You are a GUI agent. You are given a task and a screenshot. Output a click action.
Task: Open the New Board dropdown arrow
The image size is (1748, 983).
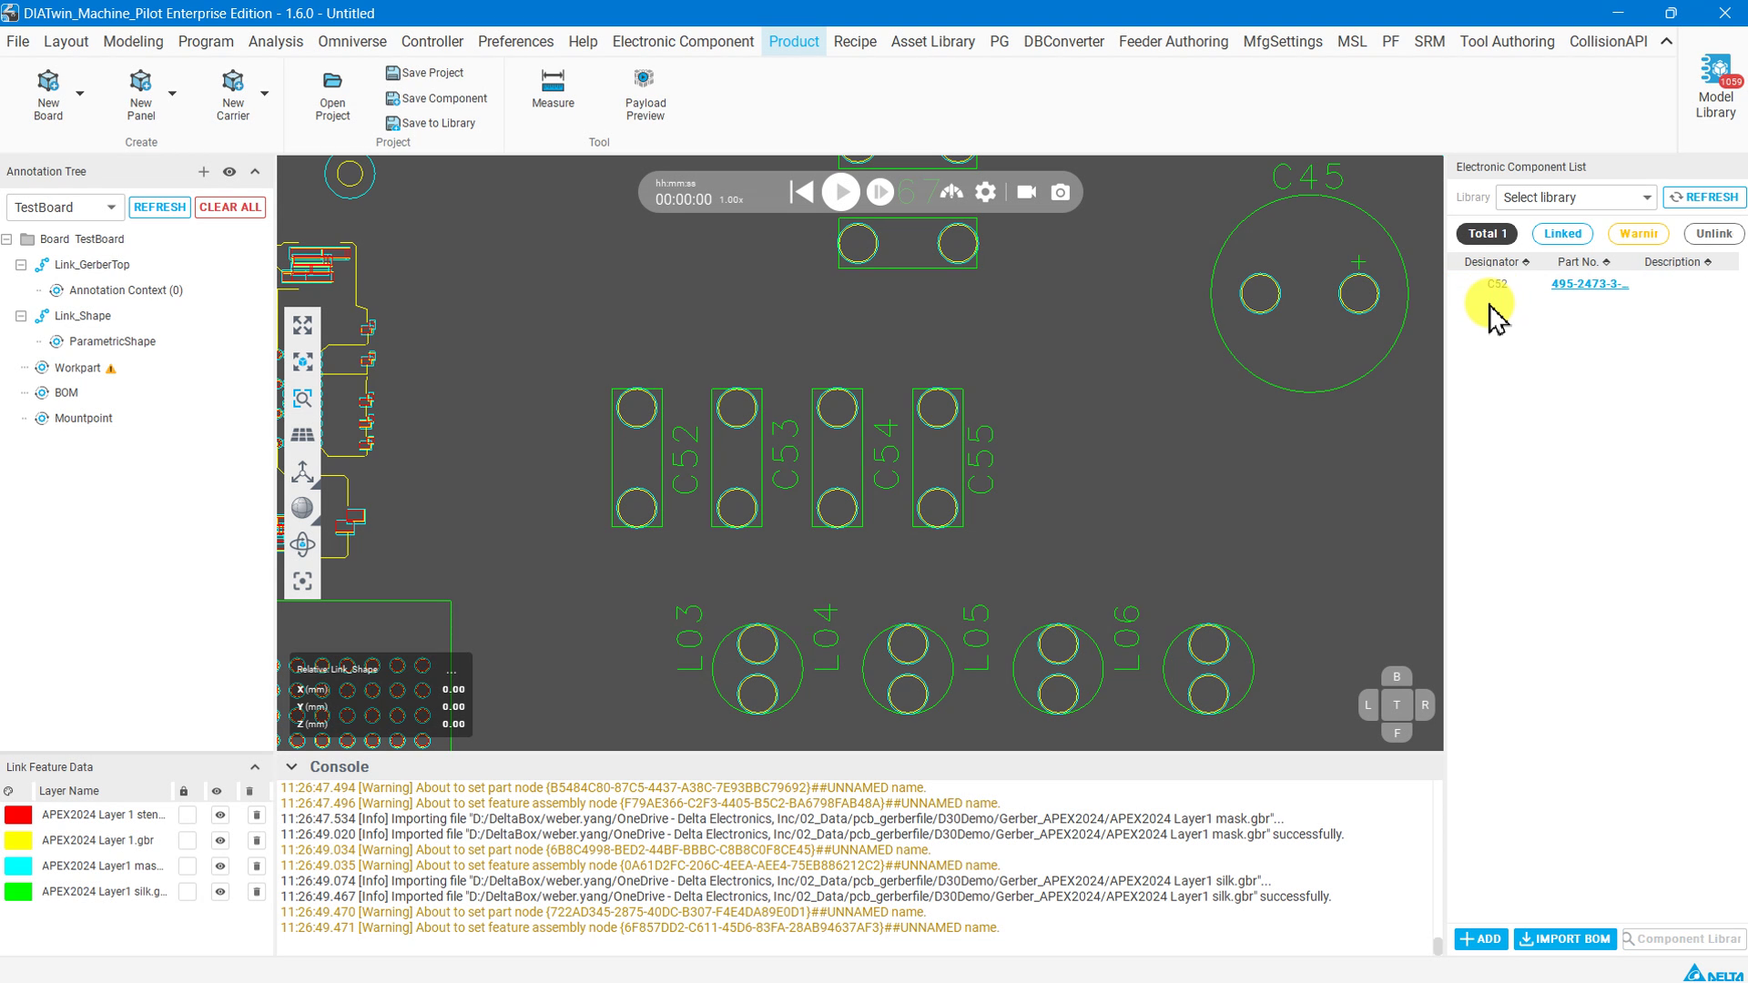pos(80,94)
